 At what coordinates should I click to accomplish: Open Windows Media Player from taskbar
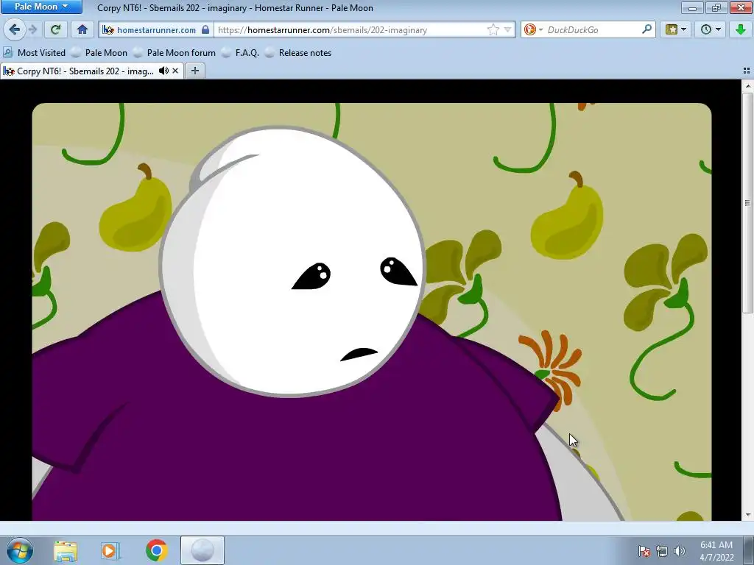[110, 550]
